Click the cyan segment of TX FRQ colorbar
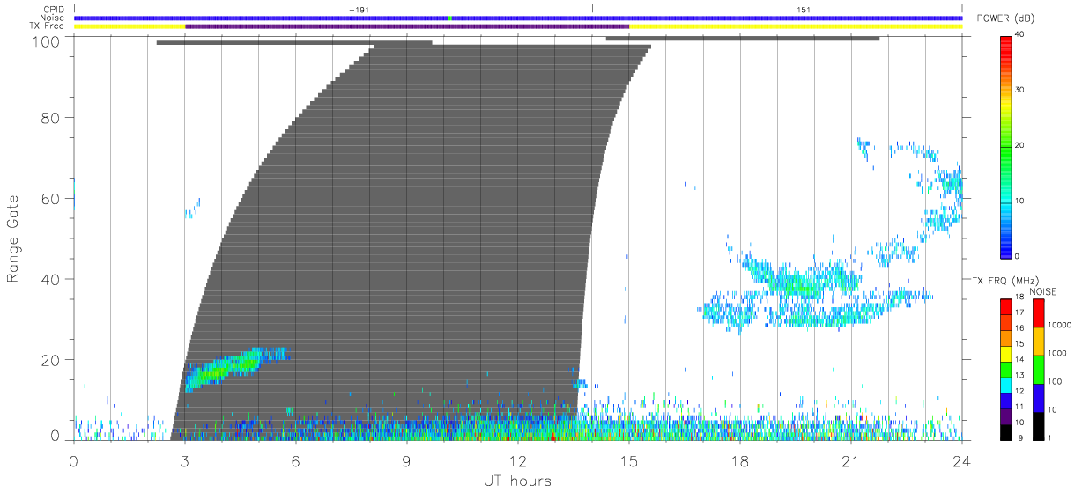This screenshot has width=1082, height=499. [x=1006, y=385]
